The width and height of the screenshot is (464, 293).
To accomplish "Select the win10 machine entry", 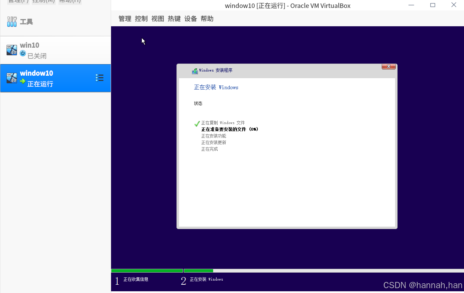I will [x=55, y=50].
